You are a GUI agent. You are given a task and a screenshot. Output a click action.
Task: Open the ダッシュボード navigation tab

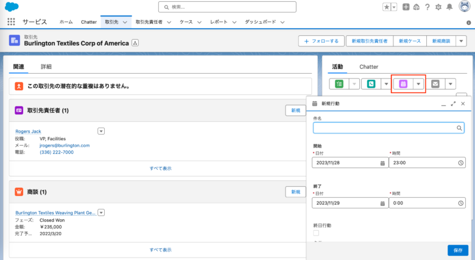coord(260,22)
